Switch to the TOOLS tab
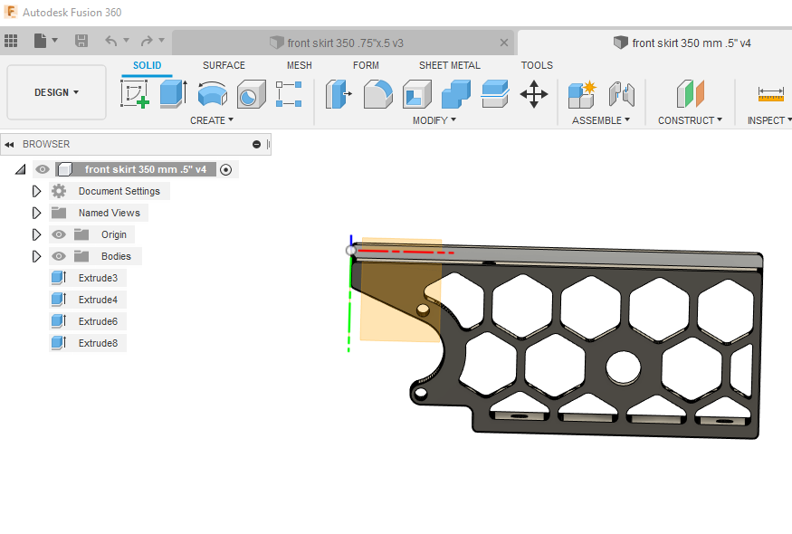The width and height of the screenshot is (792, 534). click(x=537, y=65)
